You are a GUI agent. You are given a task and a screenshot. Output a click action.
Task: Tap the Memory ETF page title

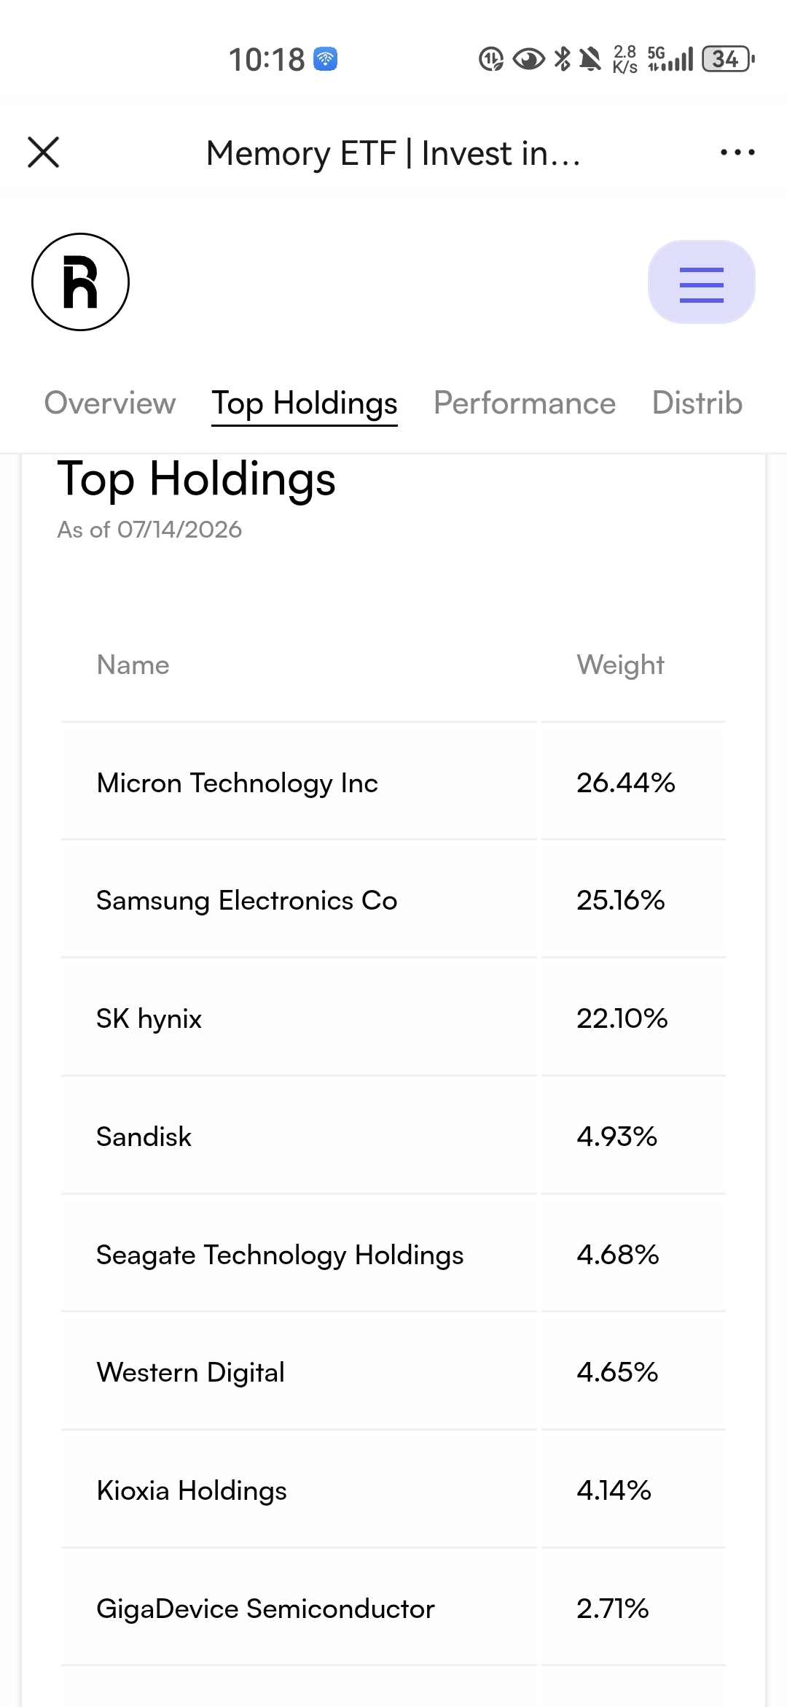pos(393,154)
